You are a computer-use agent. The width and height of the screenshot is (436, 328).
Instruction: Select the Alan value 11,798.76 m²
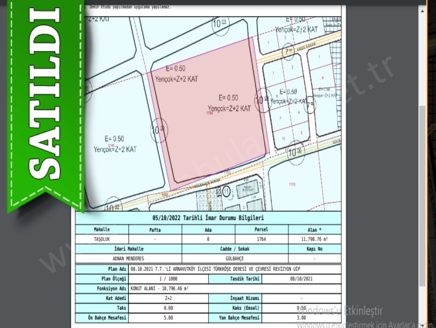pyautogui.click(x=314, y=239)
